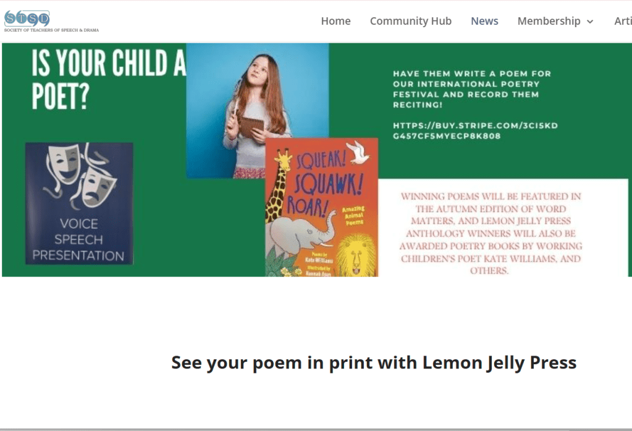The height and width of the screenshot is (431, 632).
Task: Open the News section
Action: click(484, 21)
